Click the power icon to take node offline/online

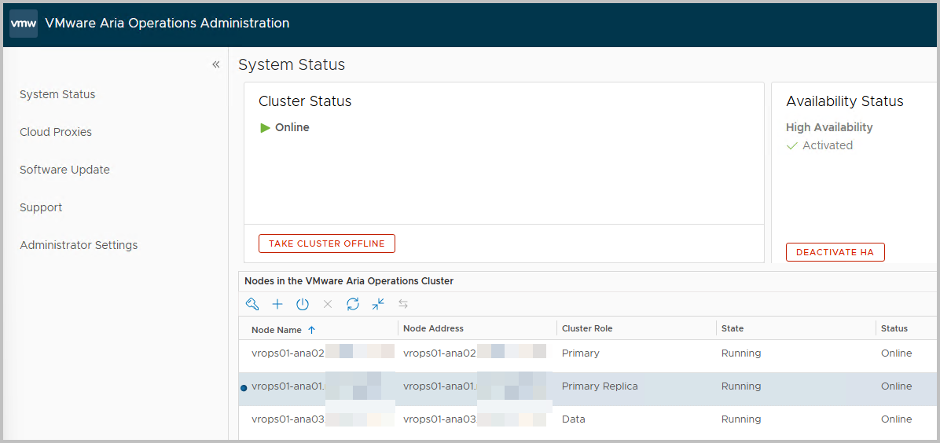point(303,305)
